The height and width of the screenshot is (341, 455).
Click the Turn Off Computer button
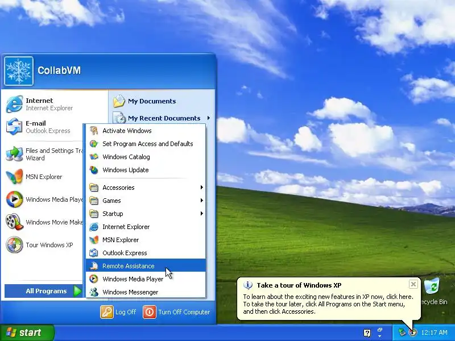pos(176,312)
